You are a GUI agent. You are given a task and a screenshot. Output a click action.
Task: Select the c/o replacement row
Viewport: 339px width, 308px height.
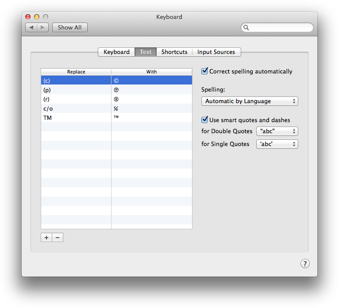pos(76,108)
